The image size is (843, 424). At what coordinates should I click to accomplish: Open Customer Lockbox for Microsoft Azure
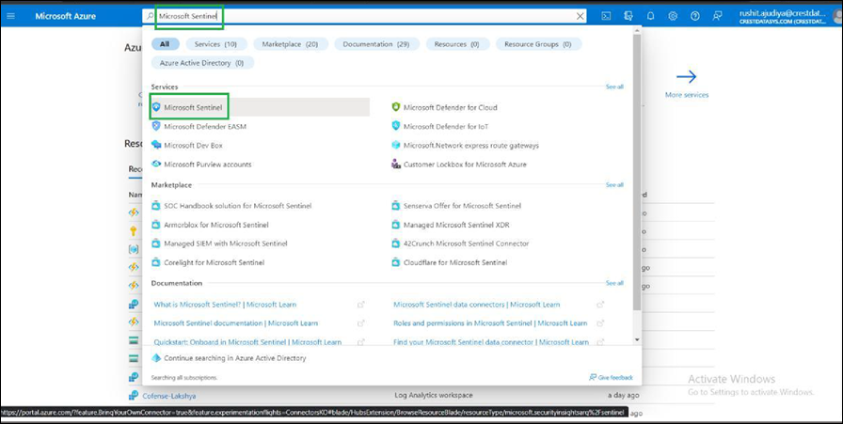point(465,164)
